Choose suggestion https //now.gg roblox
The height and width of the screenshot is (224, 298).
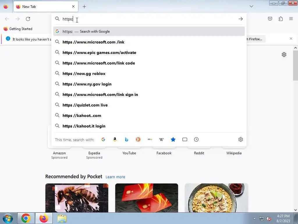click(149, 73)
